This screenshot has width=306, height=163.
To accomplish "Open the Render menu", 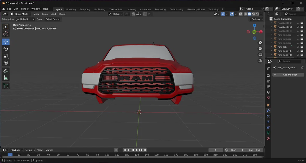I will (x=25, y=9).
